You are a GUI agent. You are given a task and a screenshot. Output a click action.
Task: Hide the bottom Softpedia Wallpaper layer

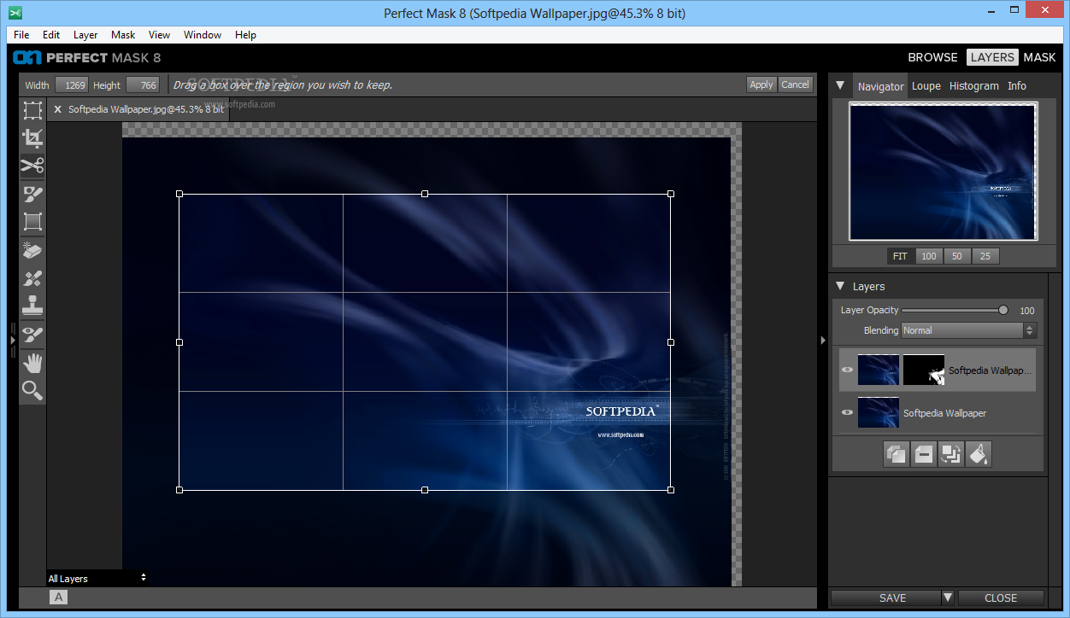[847, 412]
